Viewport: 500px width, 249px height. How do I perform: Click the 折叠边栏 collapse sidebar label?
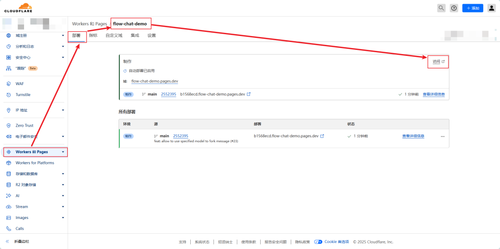coord(22,242)
